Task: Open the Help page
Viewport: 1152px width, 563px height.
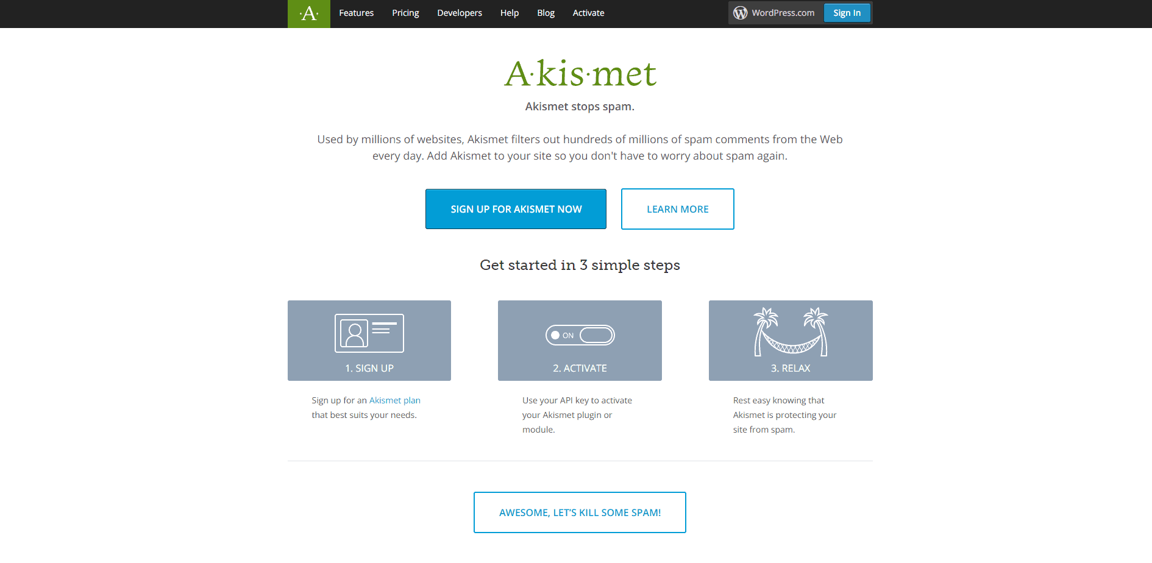Action: click(510, 13)
